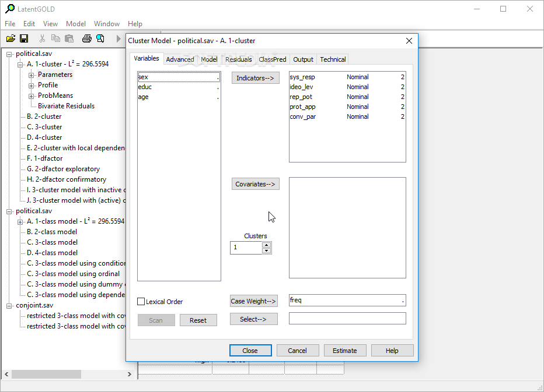Open the Model menu

pos(76,23)
